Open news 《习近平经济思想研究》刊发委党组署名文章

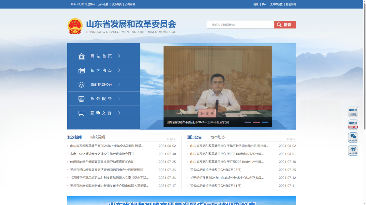click(x=109, y=178)
